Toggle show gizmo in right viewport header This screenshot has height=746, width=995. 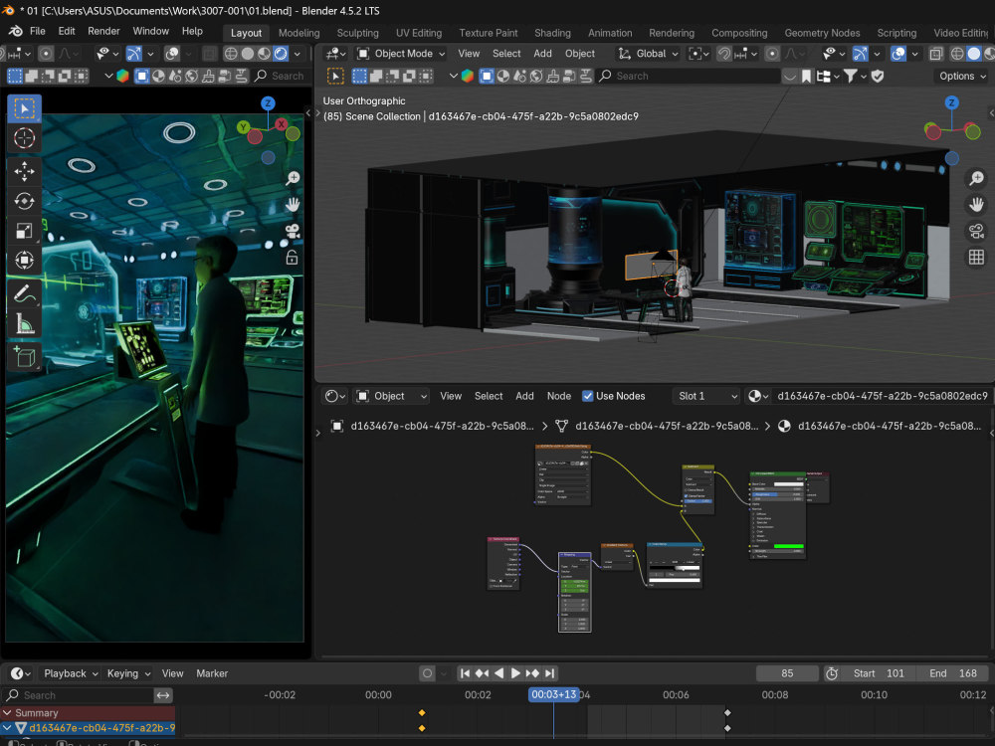tap(860, 54)
